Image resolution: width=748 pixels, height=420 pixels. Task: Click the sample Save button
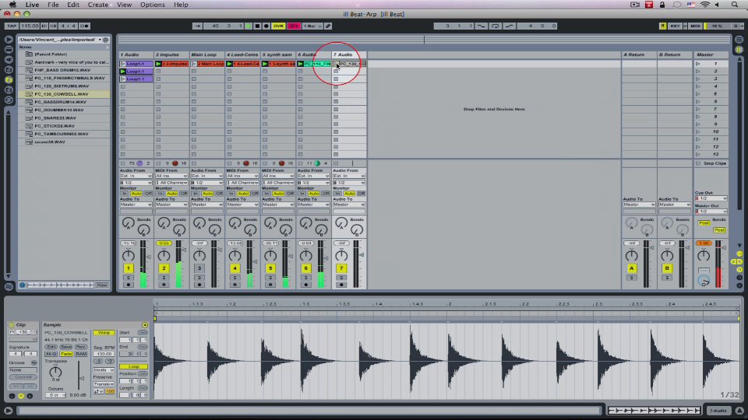[65, 347]
